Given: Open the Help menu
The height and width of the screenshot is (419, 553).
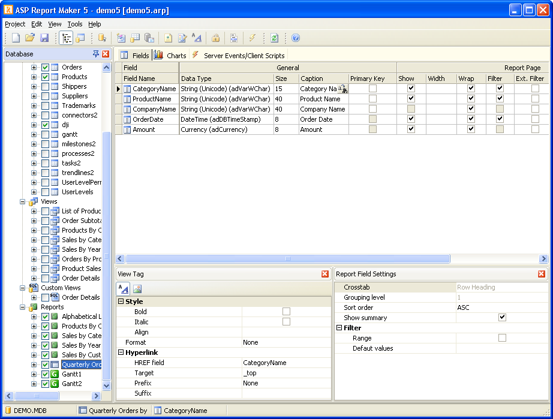Looking at the screenshot, I should 95,24.
